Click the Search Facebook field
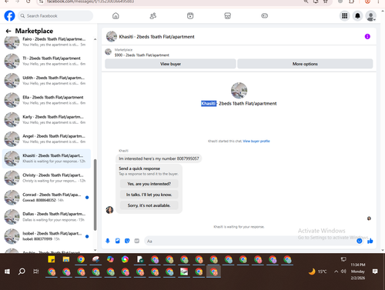Viewport: 385px width, 290px height. (55, 16)
